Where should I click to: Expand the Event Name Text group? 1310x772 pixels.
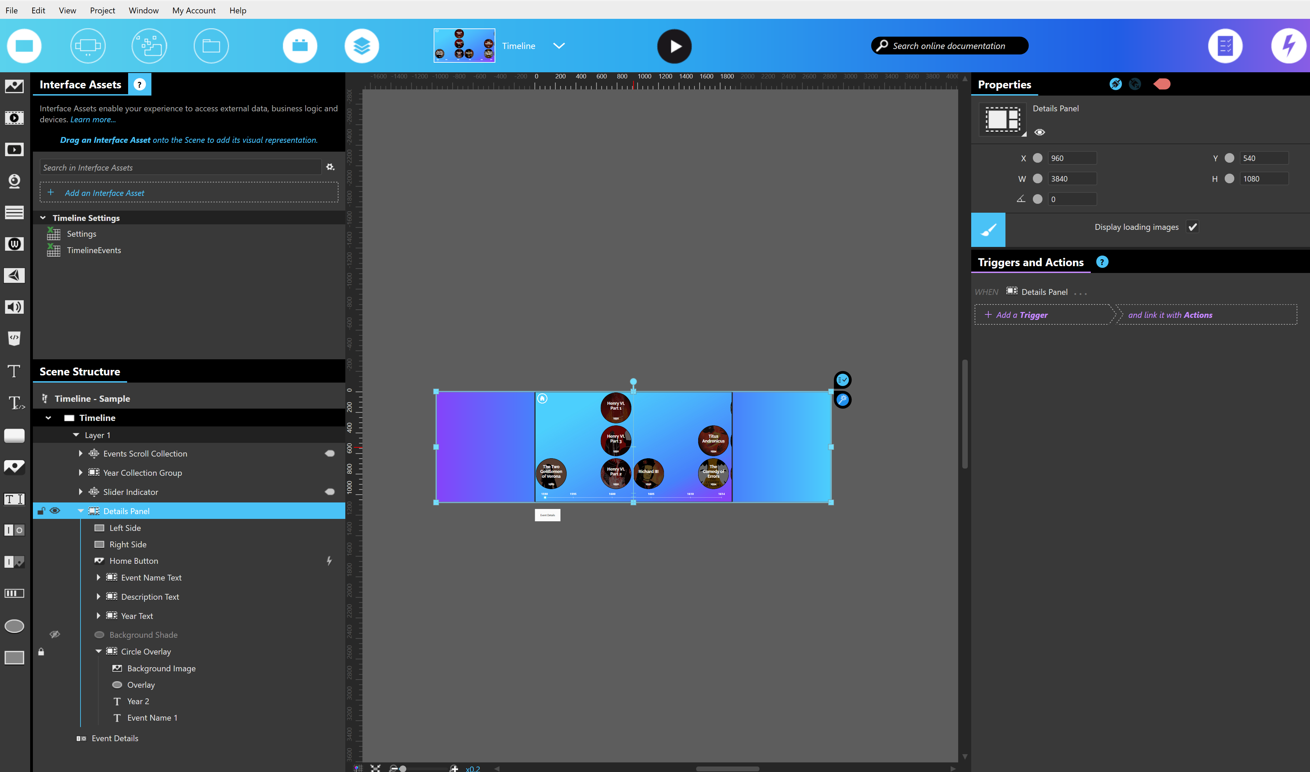point(98,577)
